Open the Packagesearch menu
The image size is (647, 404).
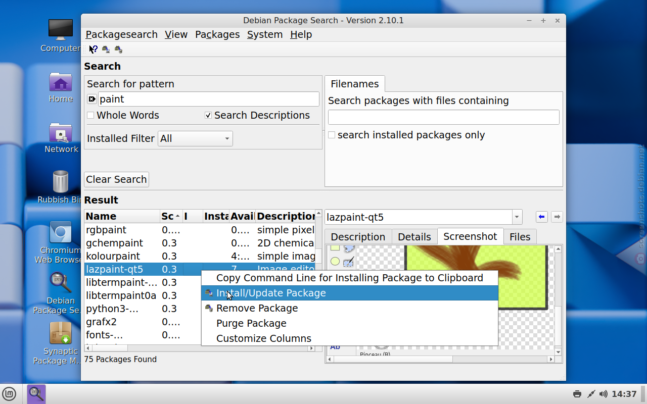coord(121,34)
